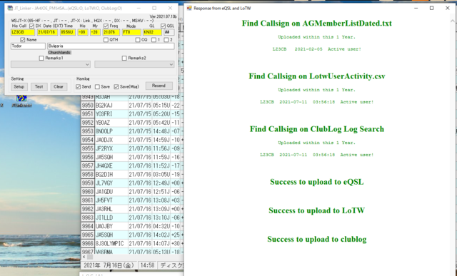Click the 'Find Callsign on LotwUserActivity.csv' heading
This screenshot has width=457, height=276.
pos(317,76)
